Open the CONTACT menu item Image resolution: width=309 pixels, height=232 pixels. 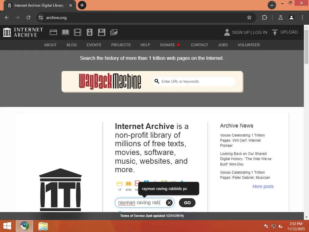pyautogui.click(x=199, y=45)
